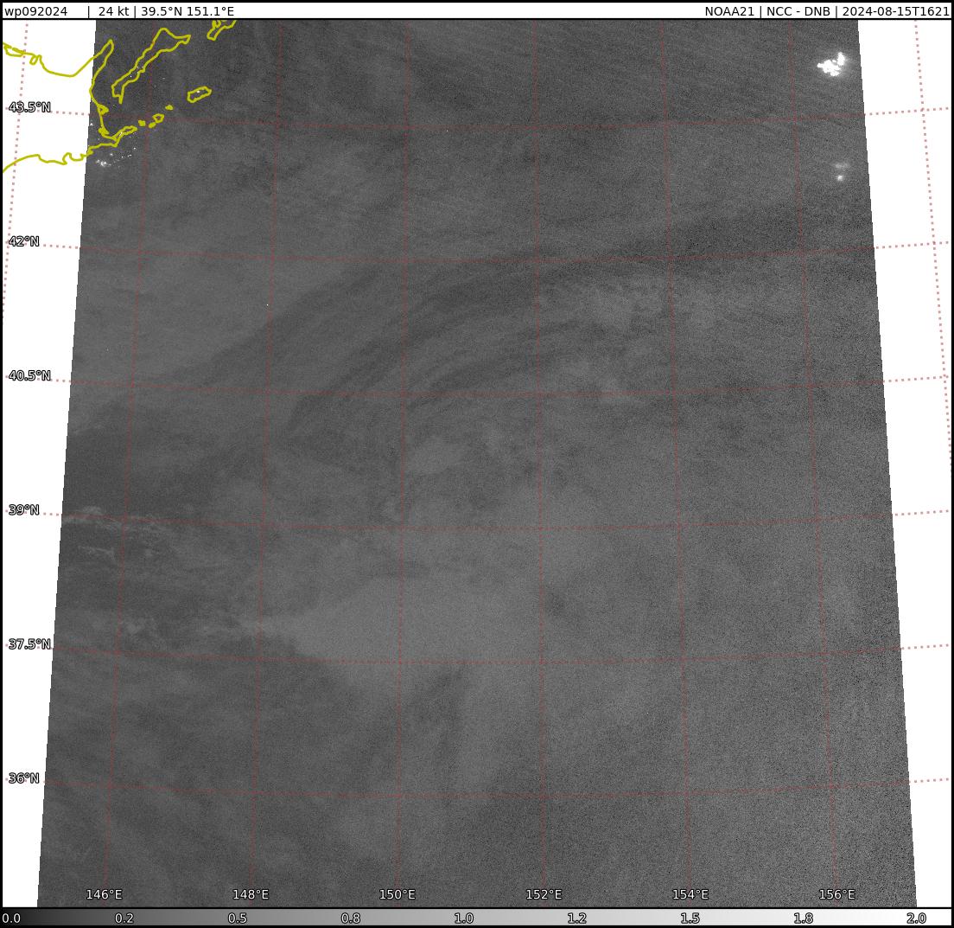This screenshot has height=928, width=954.
Task: Click the 39°N latitude label
Action: pyautogui.click(x=23, y=509)
